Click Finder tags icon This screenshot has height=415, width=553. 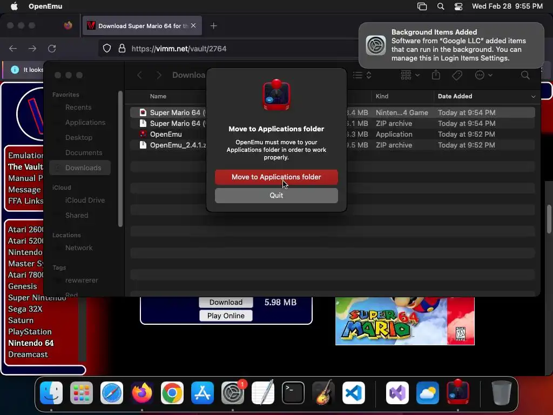(x=457, y=75)
